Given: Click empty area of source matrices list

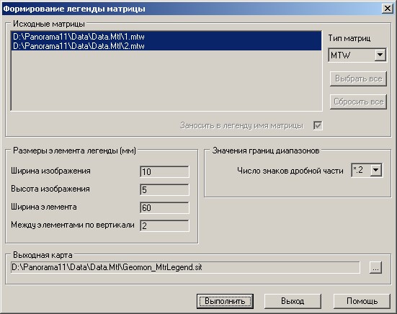Looking at the screenshot, I should tap(166, 81).
